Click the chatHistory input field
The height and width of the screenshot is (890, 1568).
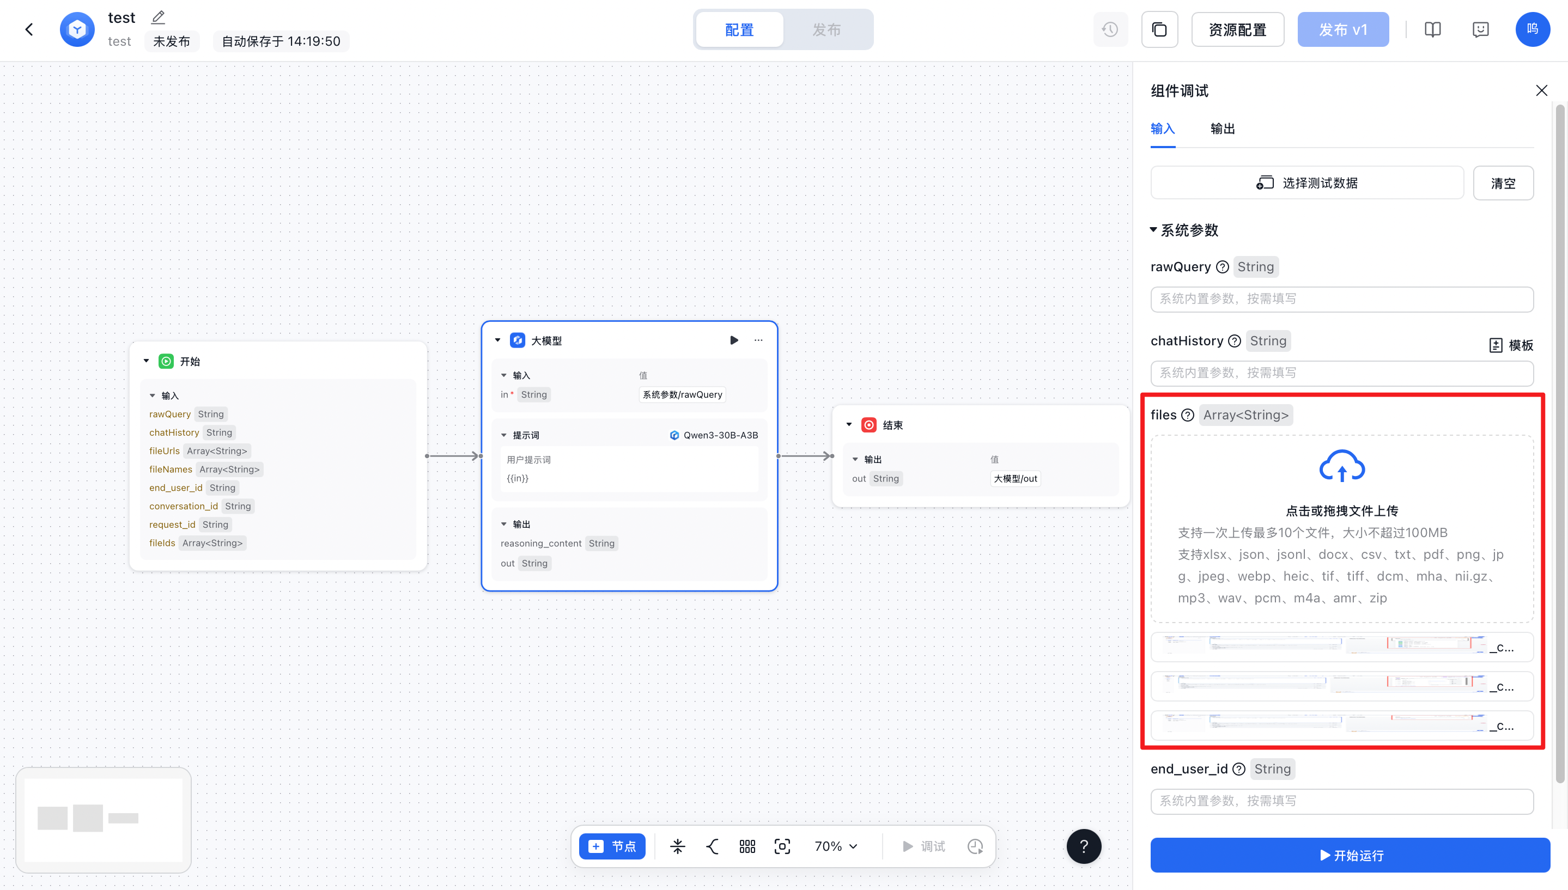[x=1341, y=373]
